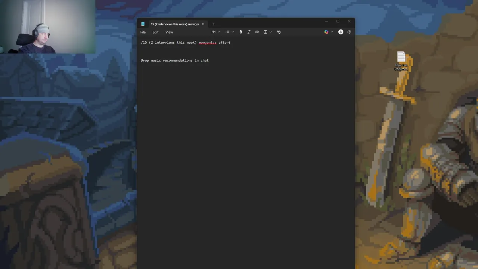478x269 pixels.
Task: Add a new Notepad tab
Action: tap(214, 24)
